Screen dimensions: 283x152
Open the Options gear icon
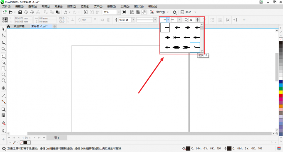174,12
